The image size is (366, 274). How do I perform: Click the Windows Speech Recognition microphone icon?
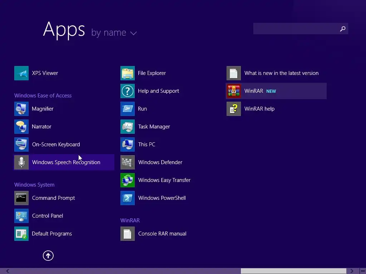point(21,162)
